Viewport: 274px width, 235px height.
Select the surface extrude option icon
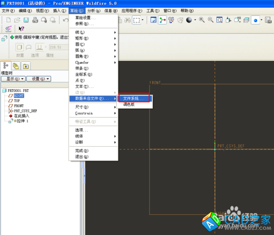coord(28,48)
